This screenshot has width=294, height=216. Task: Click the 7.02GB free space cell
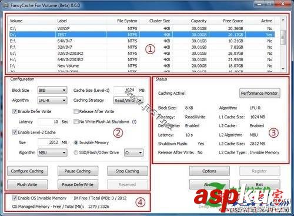coord(237,47)
